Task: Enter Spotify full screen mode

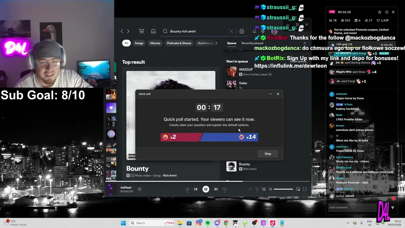Action: click(305, 189)
